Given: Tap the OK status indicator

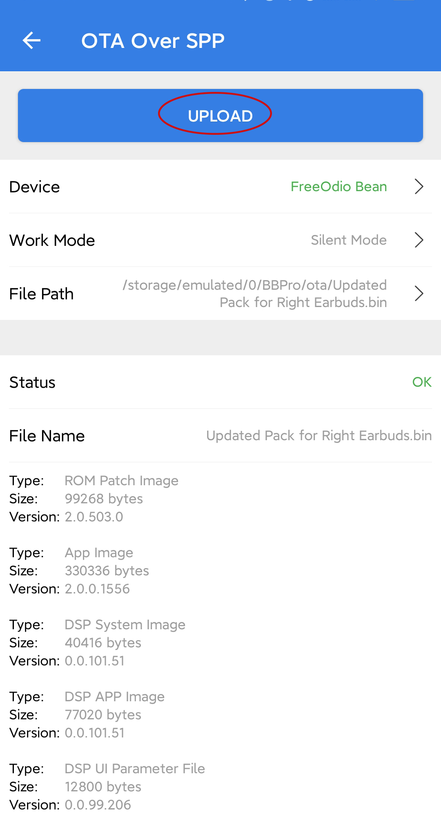Looking at the screenshot, I should point(422,382).
